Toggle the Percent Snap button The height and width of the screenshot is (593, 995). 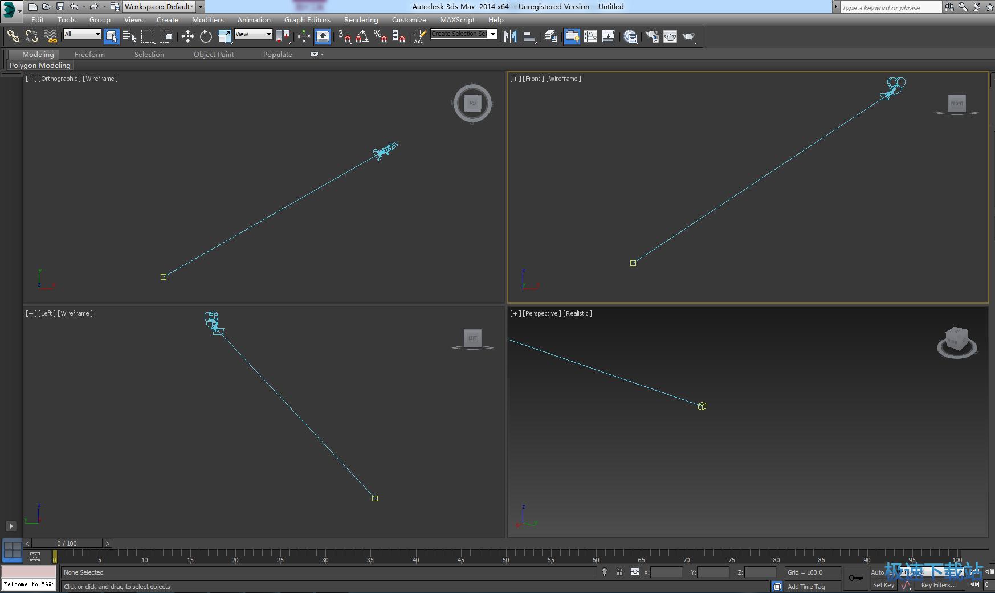(380, 36)
